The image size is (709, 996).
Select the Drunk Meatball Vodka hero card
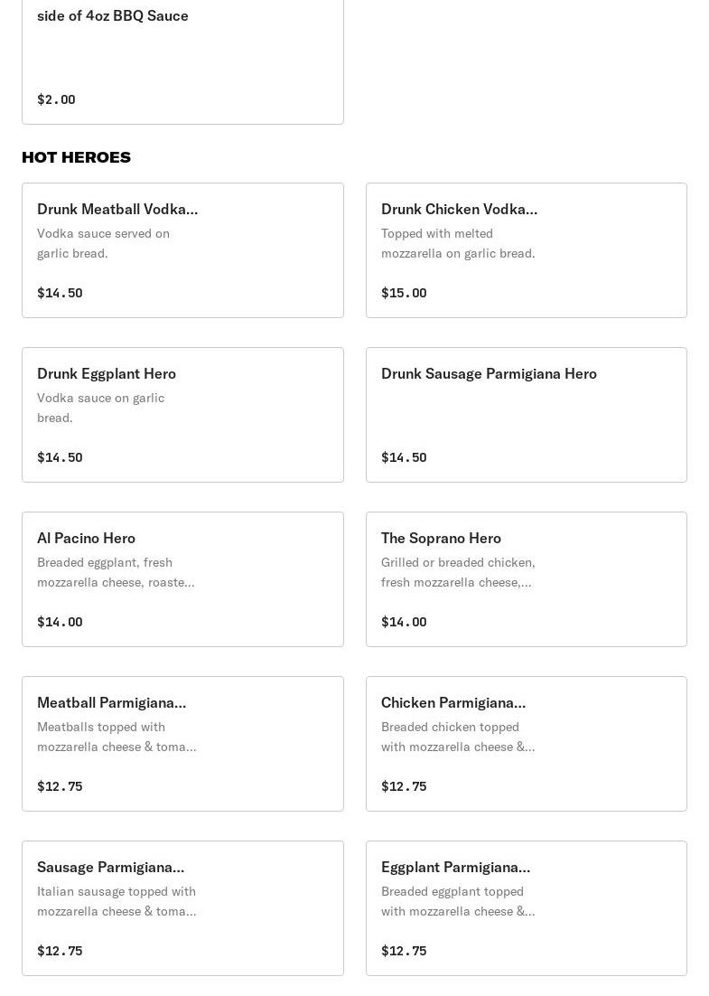coord(182,250)
